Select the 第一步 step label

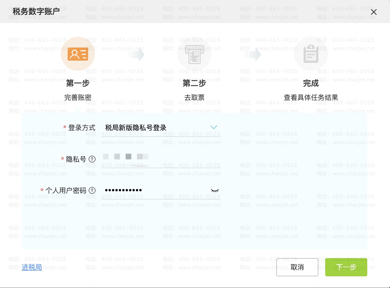click(78, 83)
